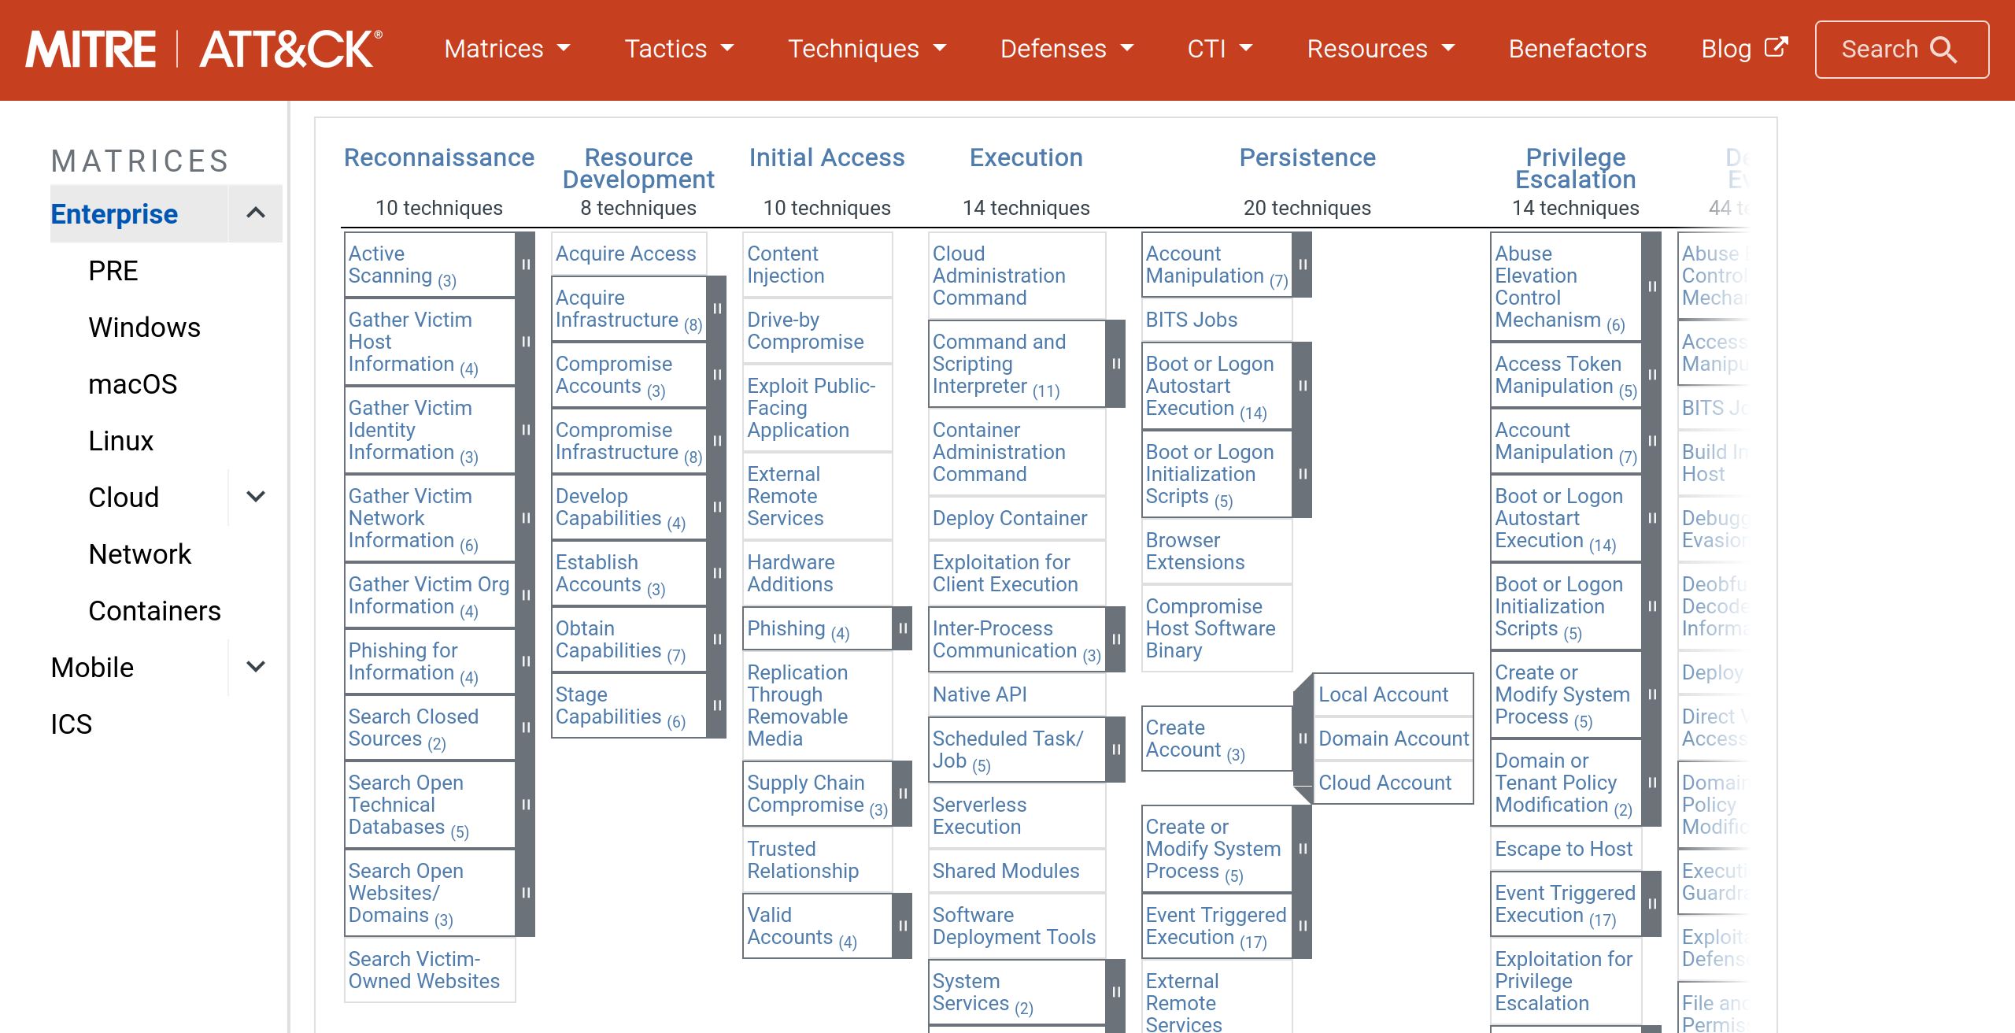Screen dimensions: 2015x1033
Task: Expand Abuse Elevation Control Mechanism handle
Action: click(x=1652, y=287)
